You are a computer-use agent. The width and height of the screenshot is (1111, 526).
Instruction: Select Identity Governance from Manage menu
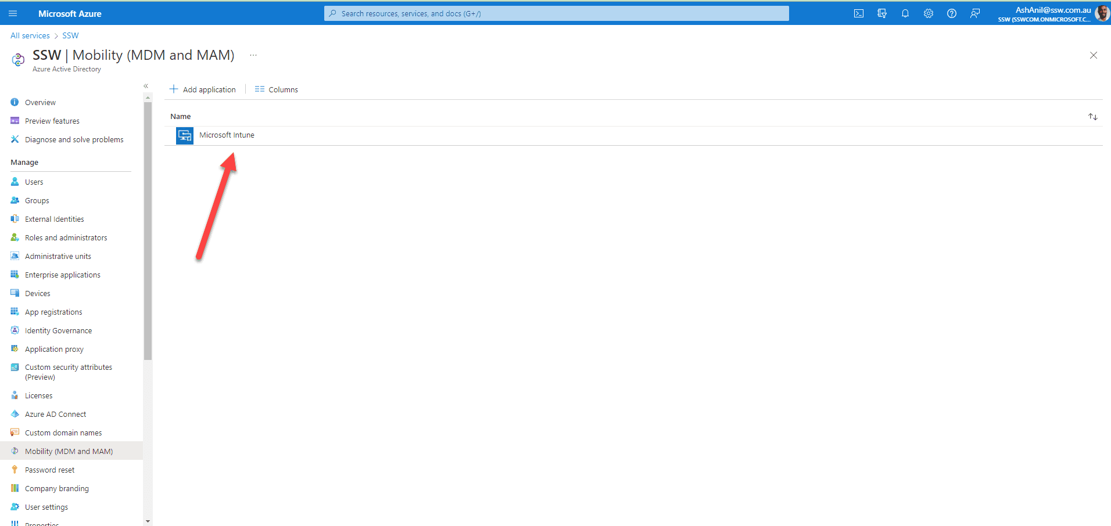coord(58,330)
